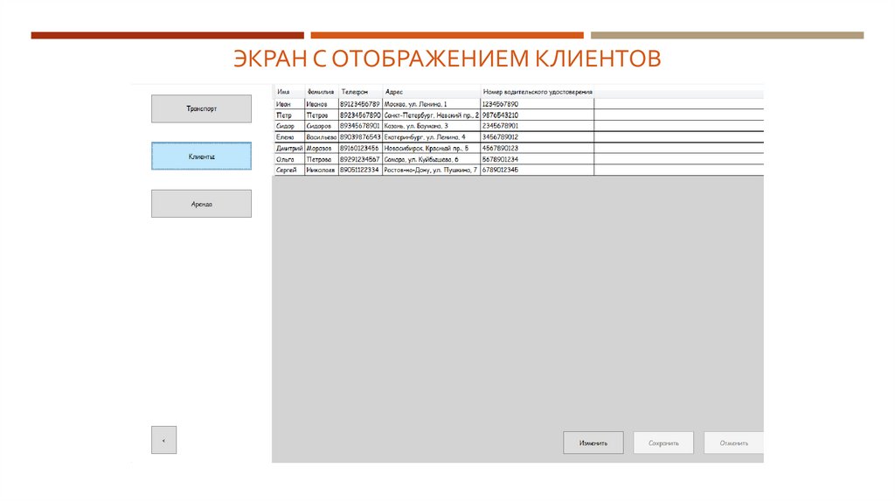
Task: Select the name cell Сидор
Action: pyautogui.click(x=289, y=126)
